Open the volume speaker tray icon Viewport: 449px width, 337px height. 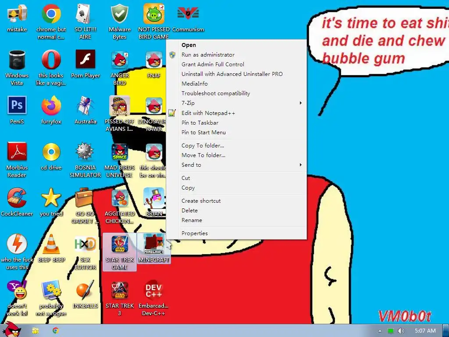(401, 331)
